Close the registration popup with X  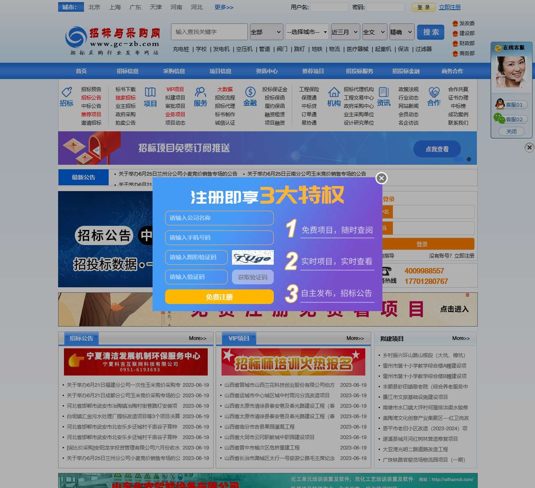coord(381,178)
